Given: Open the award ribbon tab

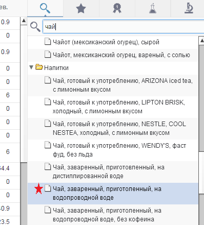Looking at the screenshot, I should [117, 9].
